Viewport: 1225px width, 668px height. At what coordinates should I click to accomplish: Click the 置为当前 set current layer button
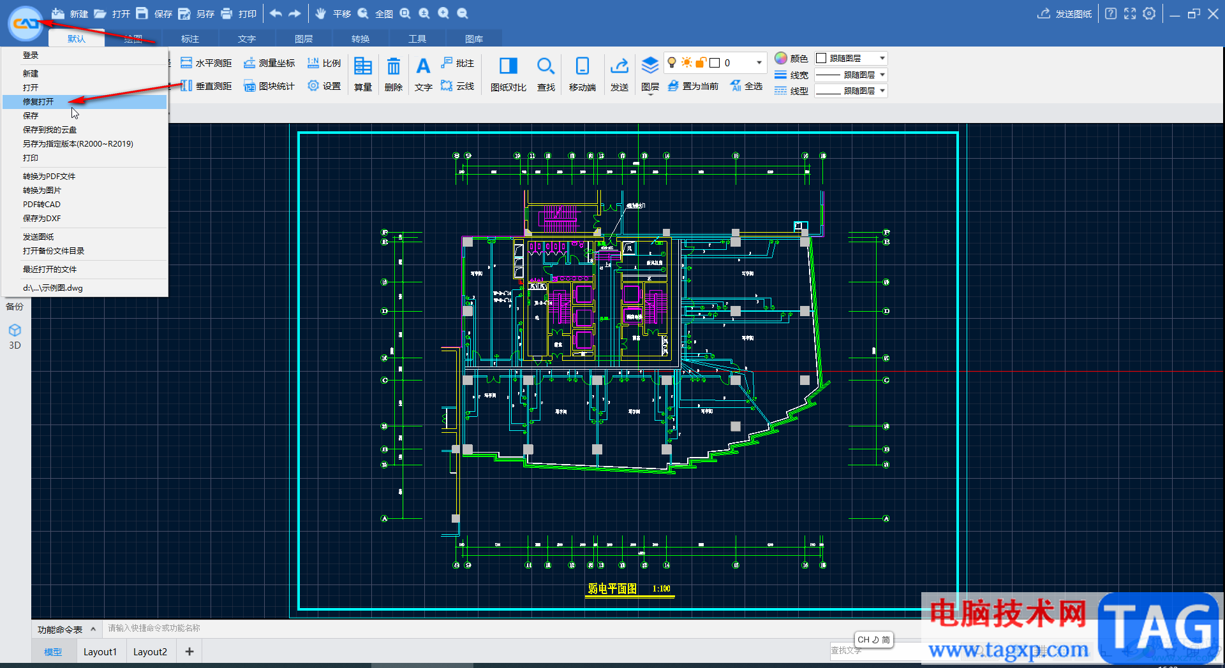(693, 86)
